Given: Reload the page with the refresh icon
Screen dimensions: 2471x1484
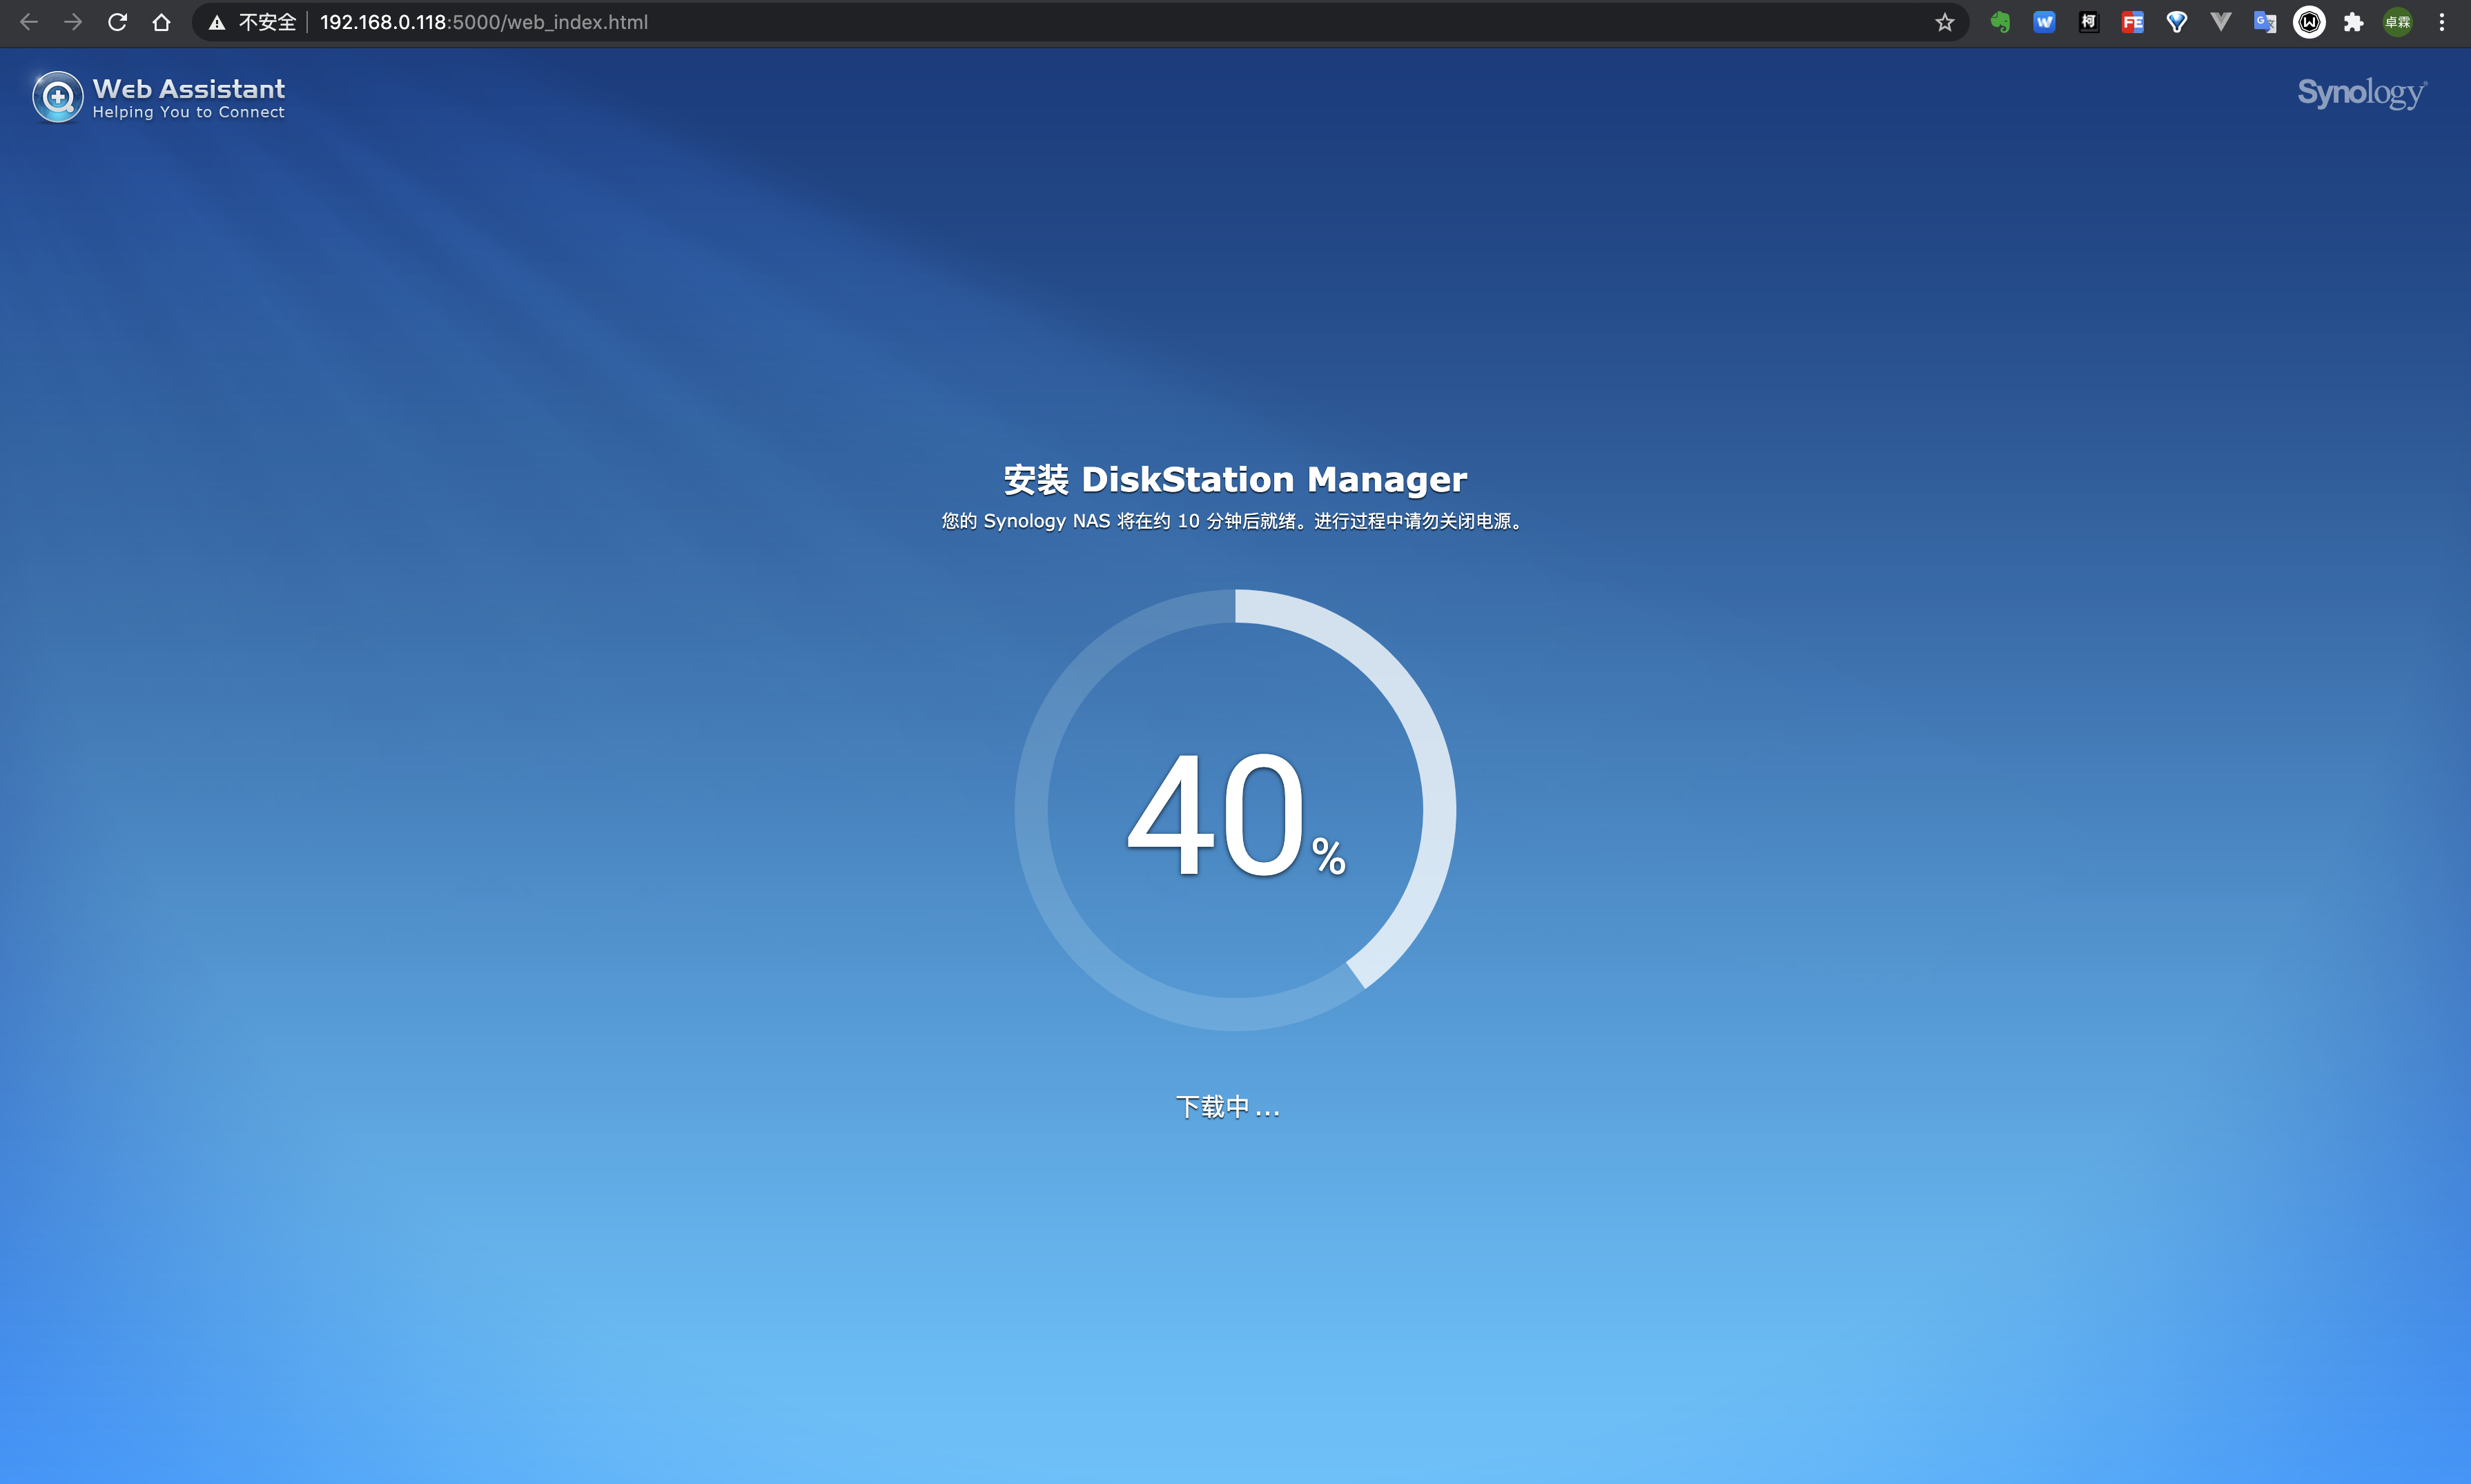Looking at the screenshot, I should point(117,22).
